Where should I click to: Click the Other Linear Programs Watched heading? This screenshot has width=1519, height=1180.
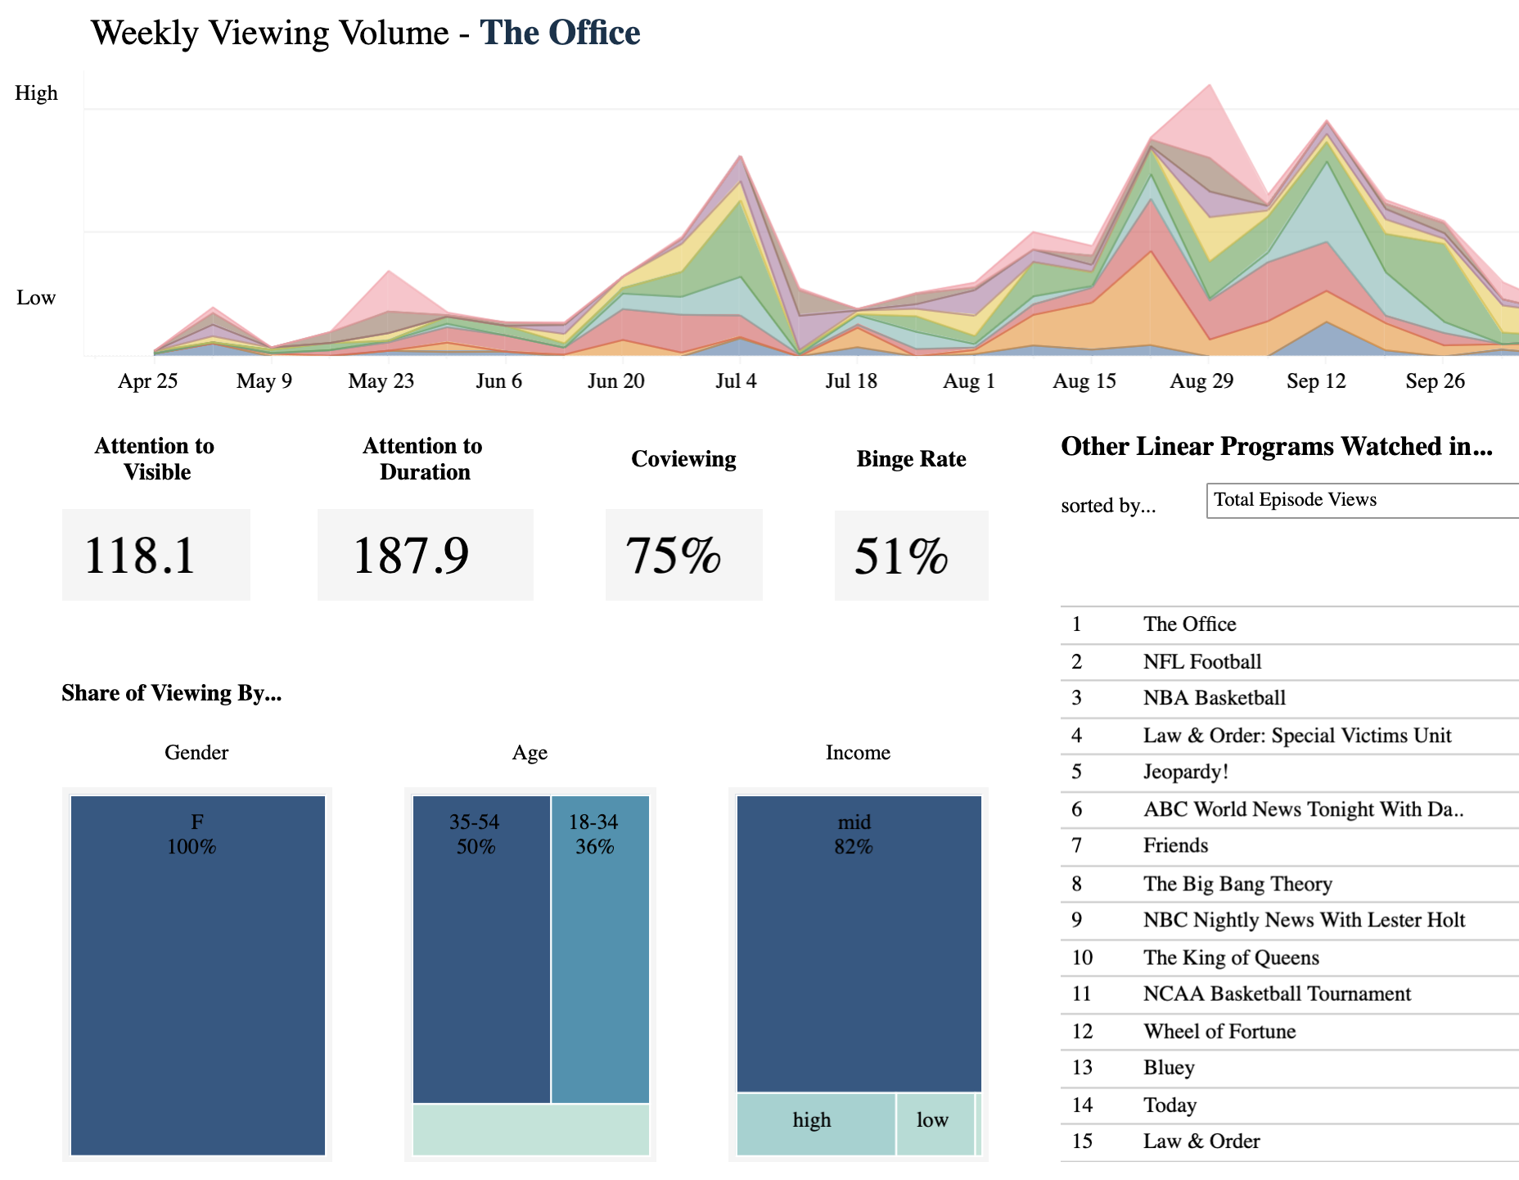coord(1277,446)
